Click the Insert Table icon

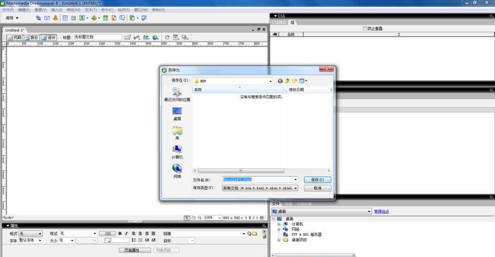click(x=65, y=18)
